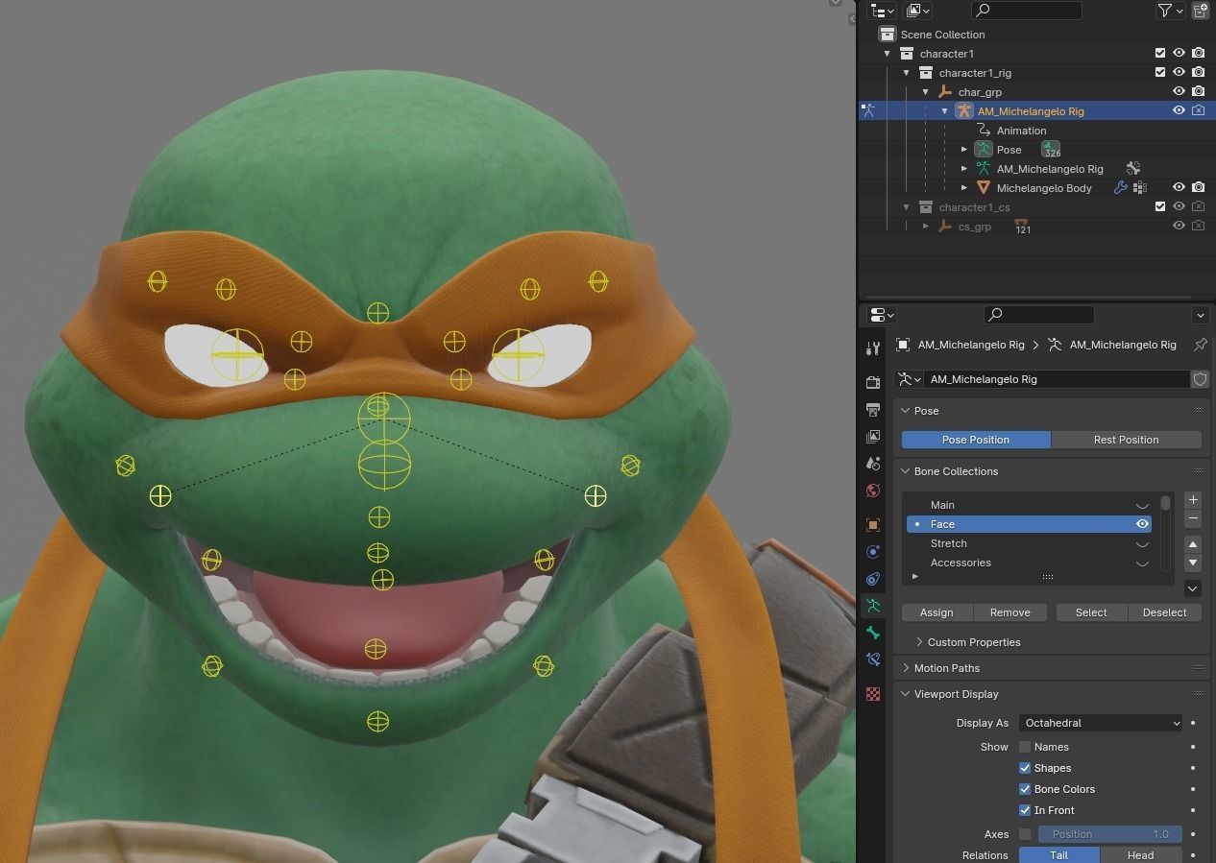Click the bone data icon on AM_Michelangelo Rig row
This screenshot has width=1216, height=863.
point(1133,169)
